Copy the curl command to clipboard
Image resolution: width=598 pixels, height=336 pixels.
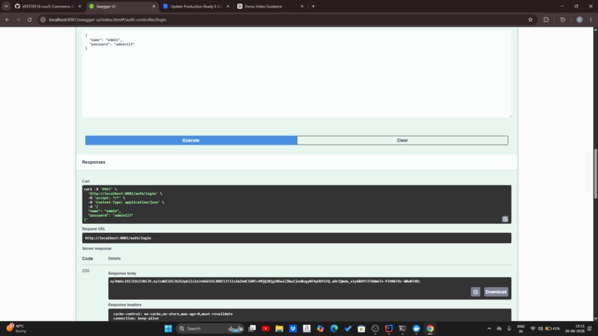[x=505, y=219]
